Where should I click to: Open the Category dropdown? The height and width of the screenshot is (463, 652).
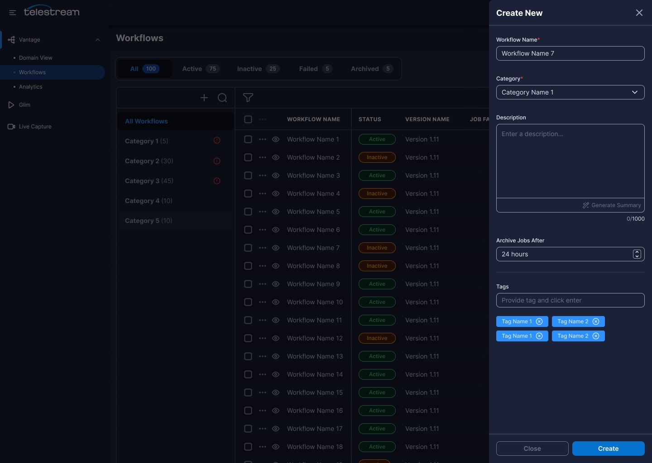[x=570, y=92]
